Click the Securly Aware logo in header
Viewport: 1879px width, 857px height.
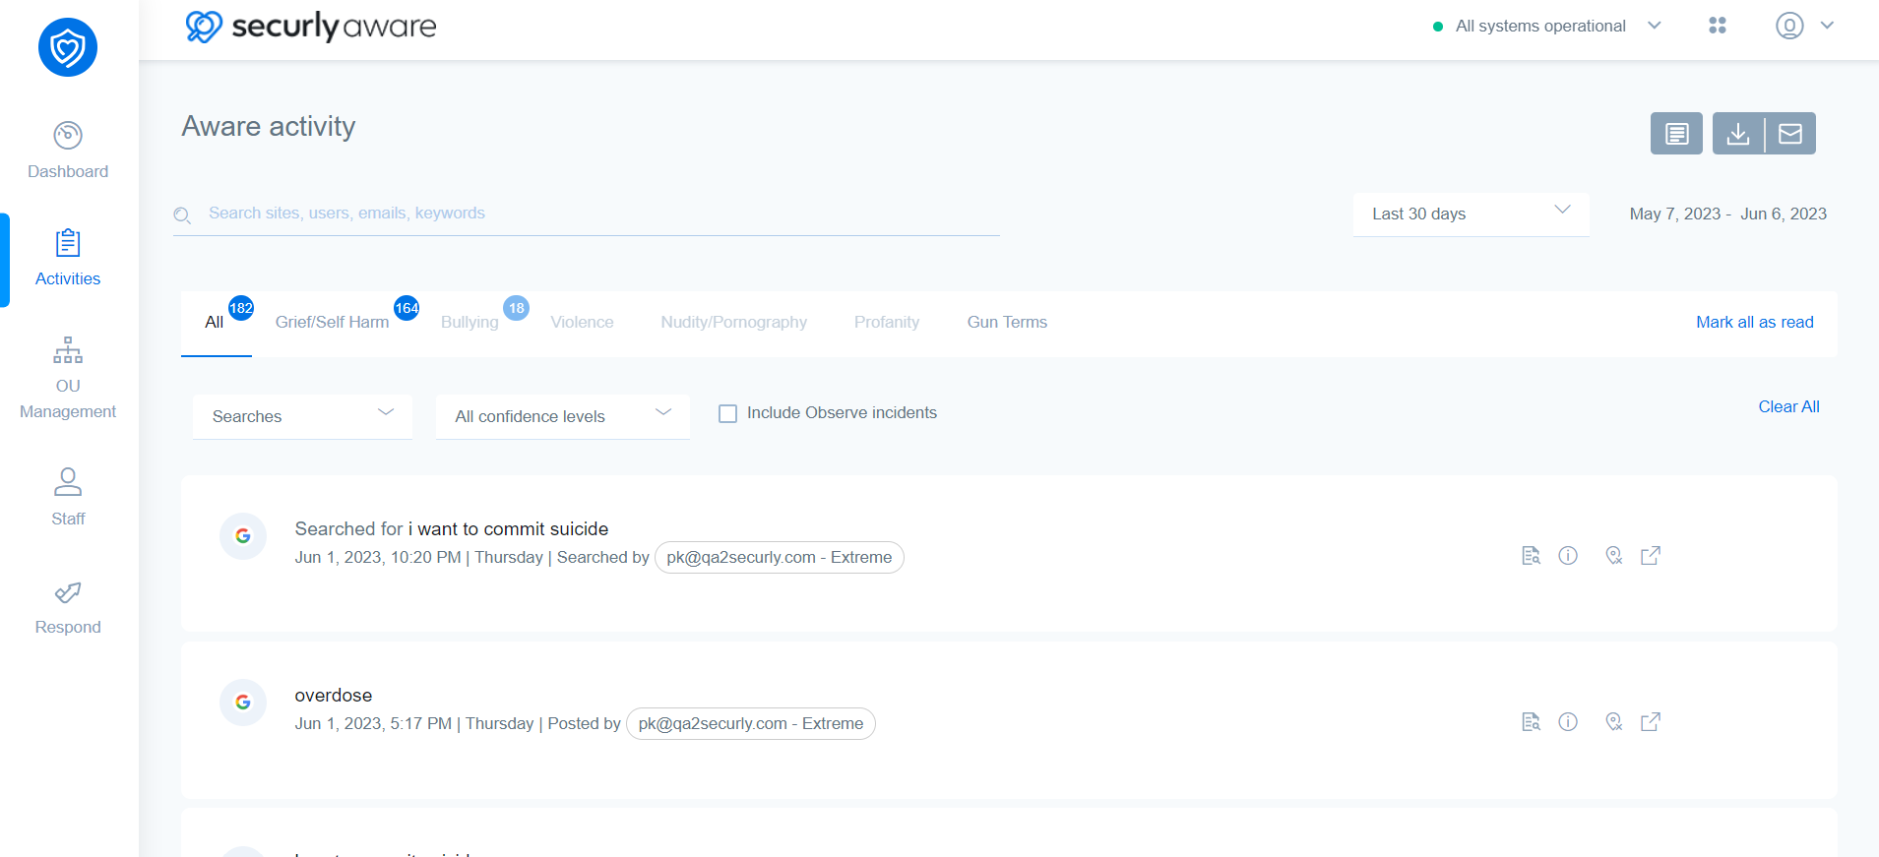click(x=311, y=27)
